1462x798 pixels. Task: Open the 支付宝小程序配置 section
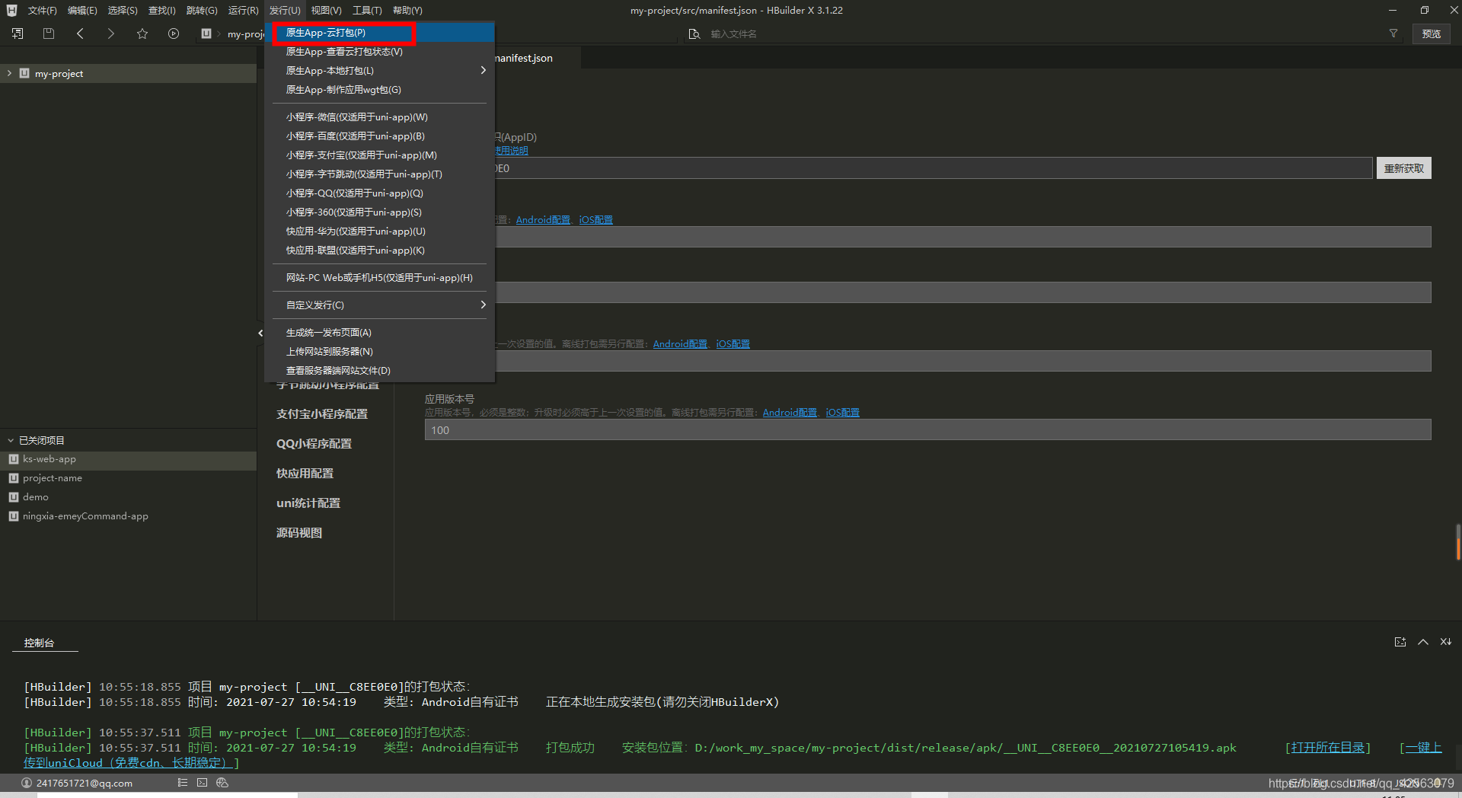coord(322,414)
